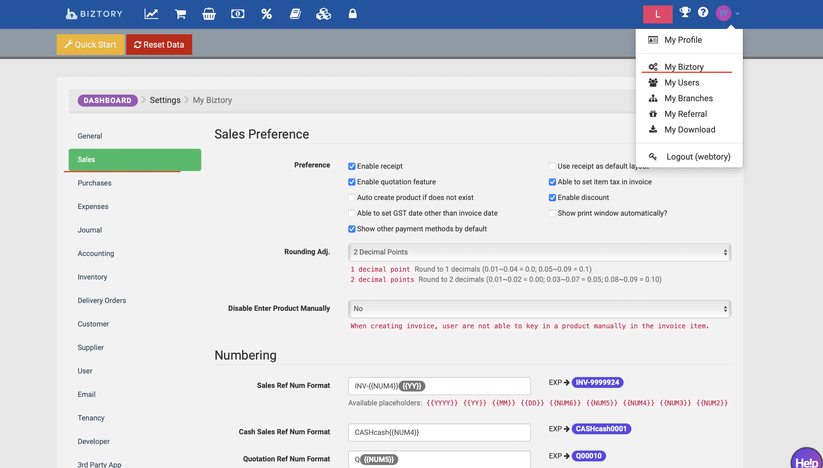
Task: Open the Rounding Adj. dropdown
Action: coord(540,252)
